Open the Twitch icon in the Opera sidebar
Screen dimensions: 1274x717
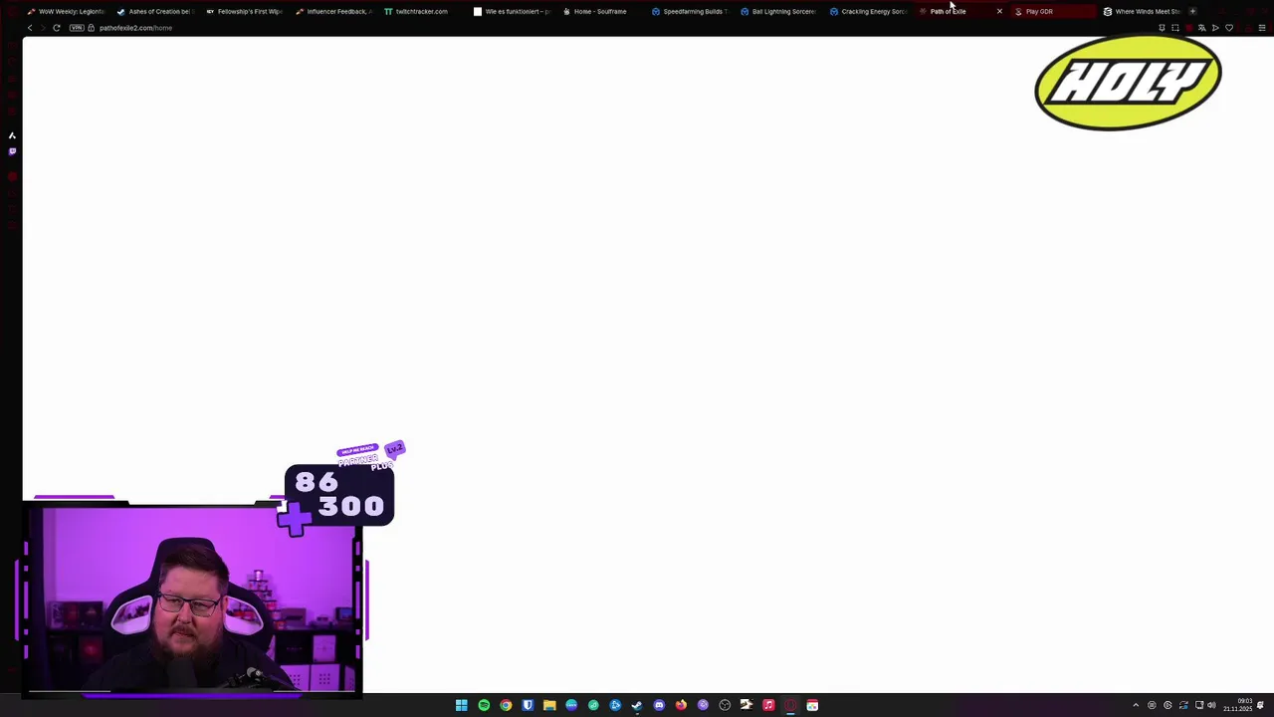click(12, 151)
